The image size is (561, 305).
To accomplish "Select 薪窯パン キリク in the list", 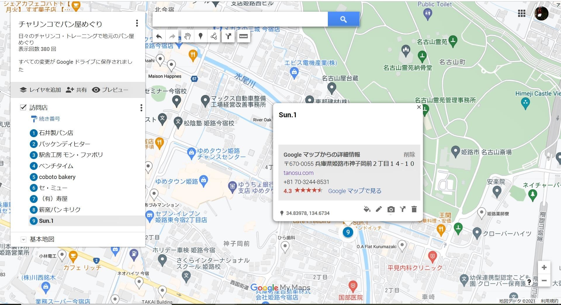I will coord(87,210).
